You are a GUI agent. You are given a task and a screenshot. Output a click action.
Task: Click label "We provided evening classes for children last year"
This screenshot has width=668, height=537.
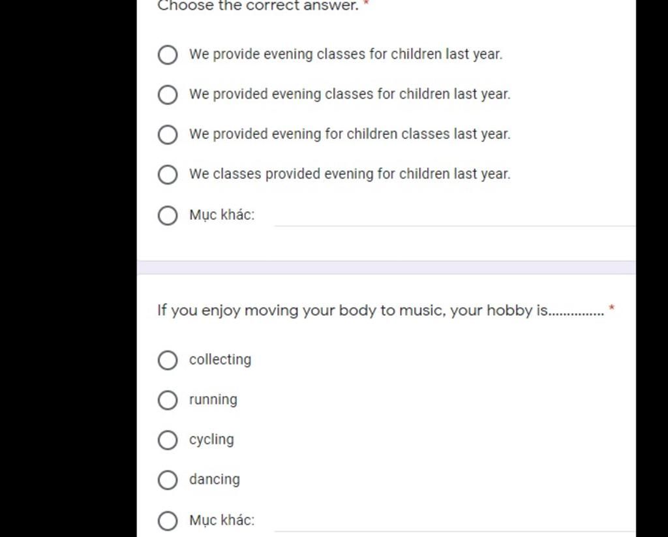350,94
